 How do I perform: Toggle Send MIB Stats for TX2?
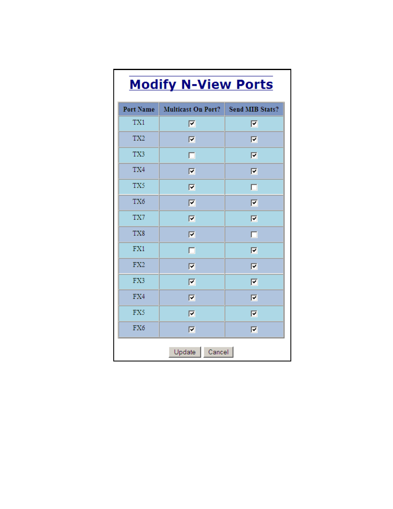tap(254, 139)
